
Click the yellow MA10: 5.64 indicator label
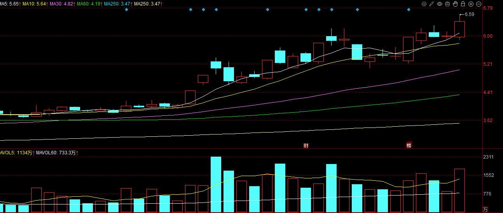35,3
